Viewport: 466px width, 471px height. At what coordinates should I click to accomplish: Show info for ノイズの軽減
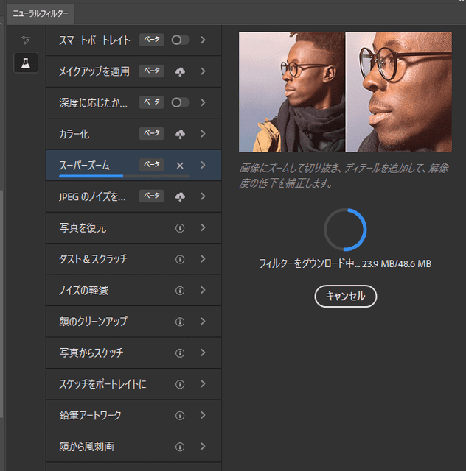180,291
